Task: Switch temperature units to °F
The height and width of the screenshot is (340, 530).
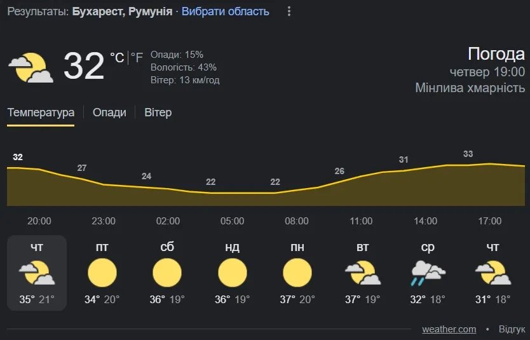Action: pos(137,58)
